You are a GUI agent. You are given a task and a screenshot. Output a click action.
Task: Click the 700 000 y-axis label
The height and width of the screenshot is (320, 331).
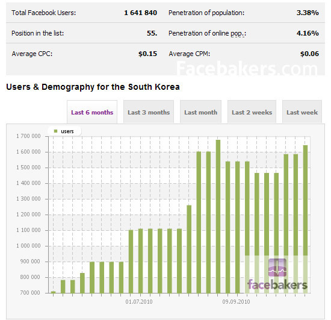click(x=30, y=293)
